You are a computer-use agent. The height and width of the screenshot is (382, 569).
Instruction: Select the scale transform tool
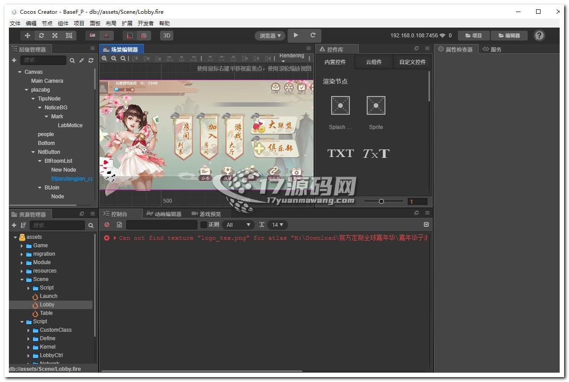pos(55,36)
